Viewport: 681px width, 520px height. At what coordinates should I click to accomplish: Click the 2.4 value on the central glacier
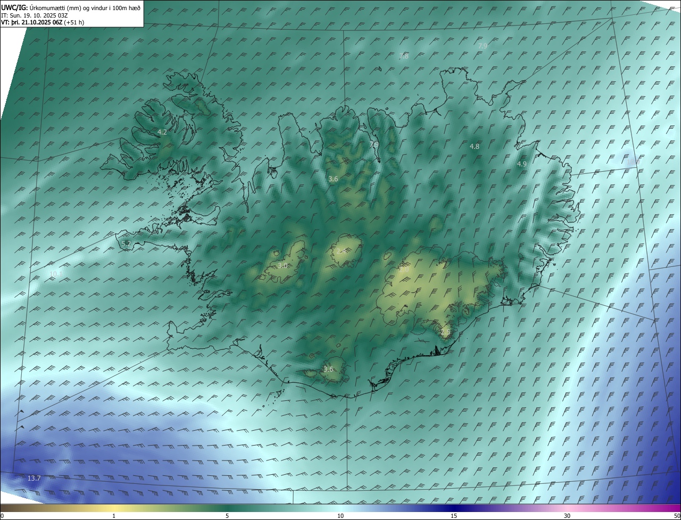pyautogui.click(x=342, y=251)
